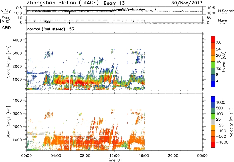Screen dimensions: 234x162
Task: Click the -1000 tick on Velocity colorbar
Action: click(x=222, y=142)
